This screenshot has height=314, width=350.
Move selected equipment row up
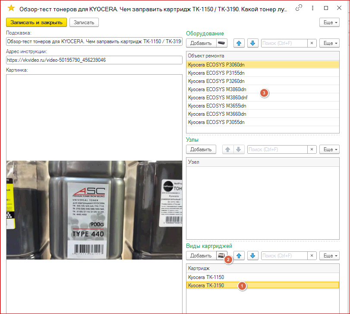click(239, 43)
